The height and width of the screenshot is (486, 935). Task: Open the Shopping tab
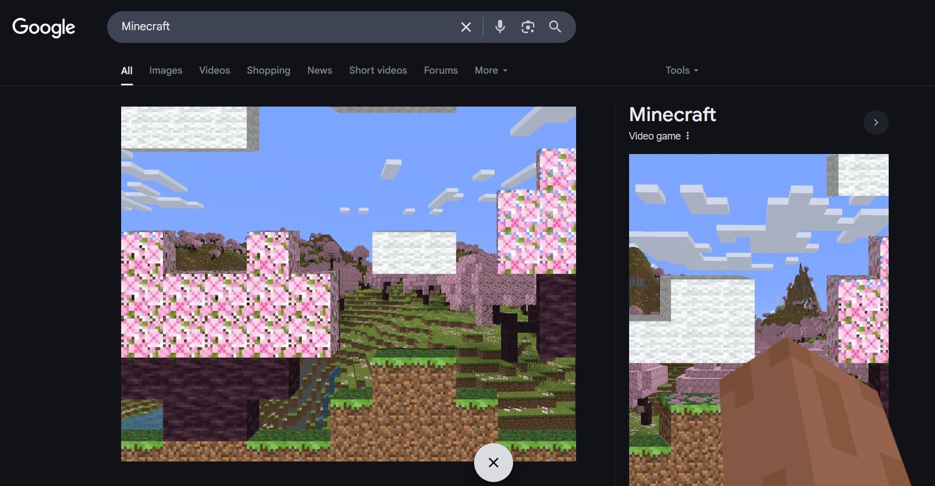(x=268, y=70)
